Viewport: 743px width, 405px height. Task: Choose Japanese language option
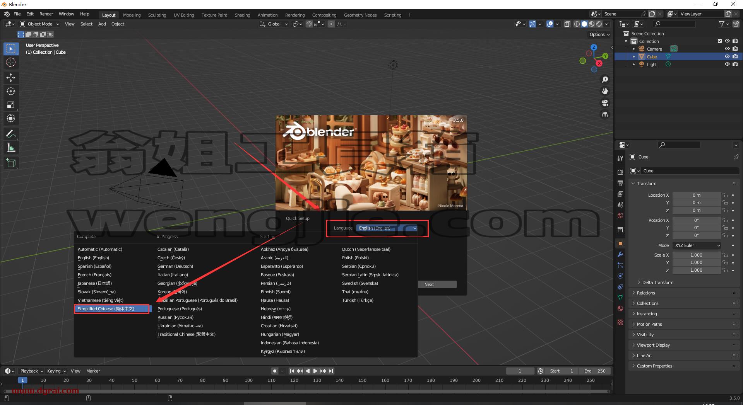(95, 283)
